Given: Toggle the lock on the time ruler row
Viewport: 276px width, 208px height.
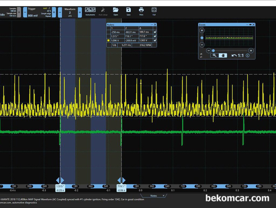Looking at the screenshot, I should (155, 32).
